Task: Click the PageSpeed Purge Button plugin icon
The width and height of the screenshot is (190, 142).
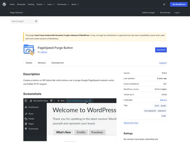Action: pyautogui.click(x=29, y=50)
